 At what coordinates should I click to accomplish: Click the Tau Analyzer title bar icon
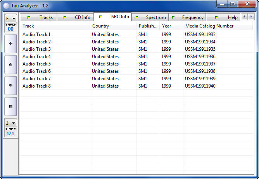click(x=6, y=5)
